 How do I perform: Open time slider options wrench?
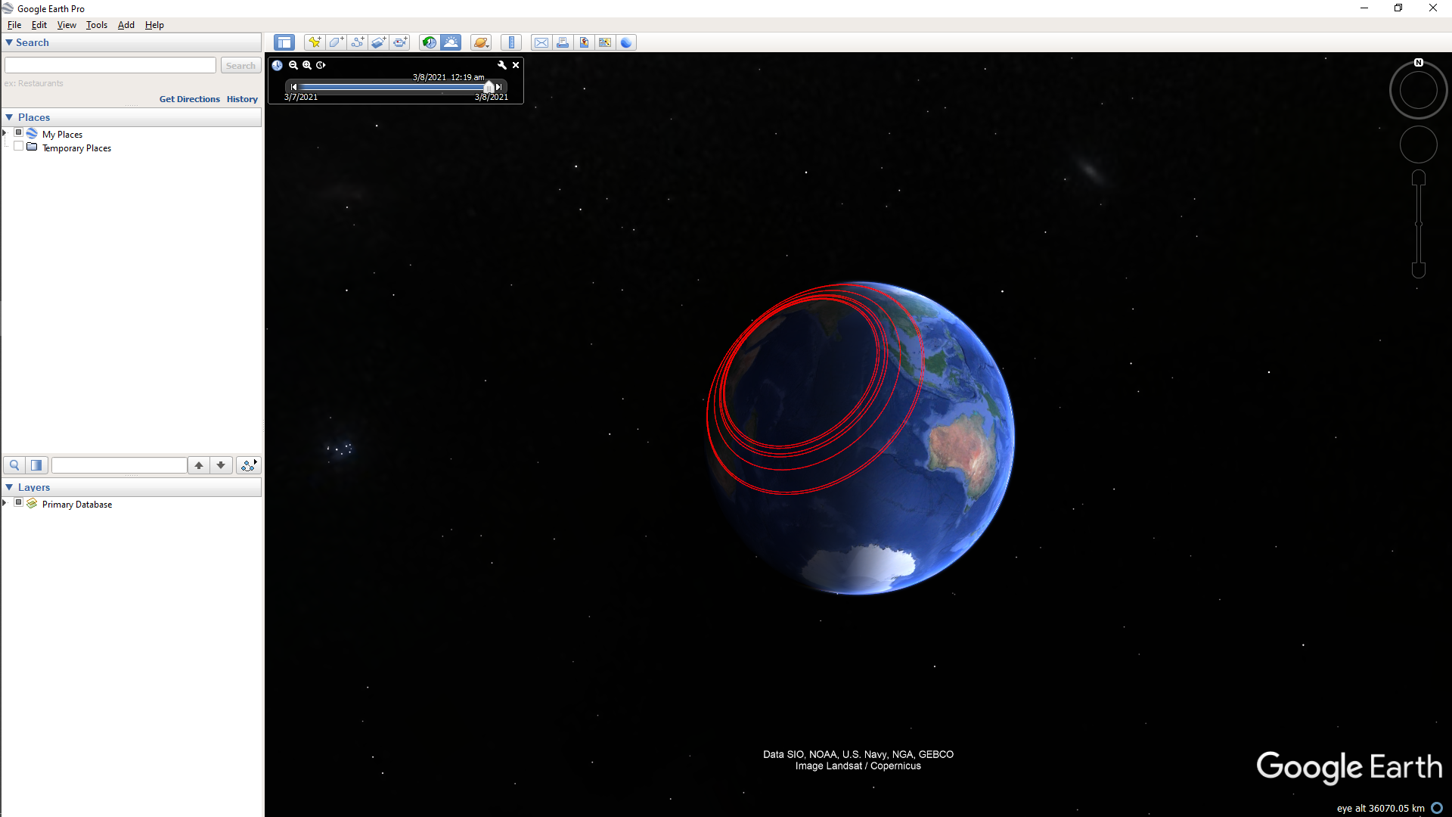tap(502, 65)
